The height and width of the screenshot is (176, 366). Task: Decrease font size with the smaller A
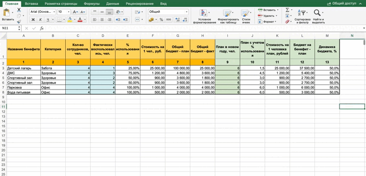[82, 12]
